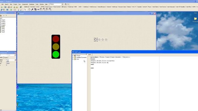This screenshot has height=111, width=198.
Task: Switch to the Win32 palette tab
Action: (38, 7)
